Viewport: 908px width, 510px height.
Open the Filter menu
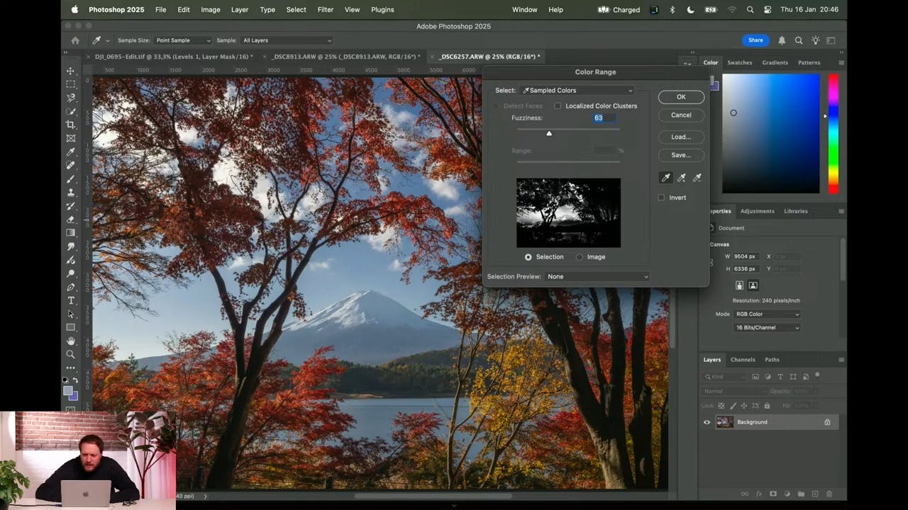(x=325, y=9)
